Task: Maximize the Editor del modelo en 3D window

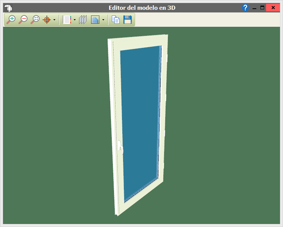Action: point(262,8)
